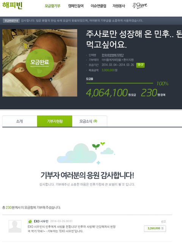Go to the 이슈앤클럽 menu
The height and width of the screenshot is (245, 182).
point(99,6)
